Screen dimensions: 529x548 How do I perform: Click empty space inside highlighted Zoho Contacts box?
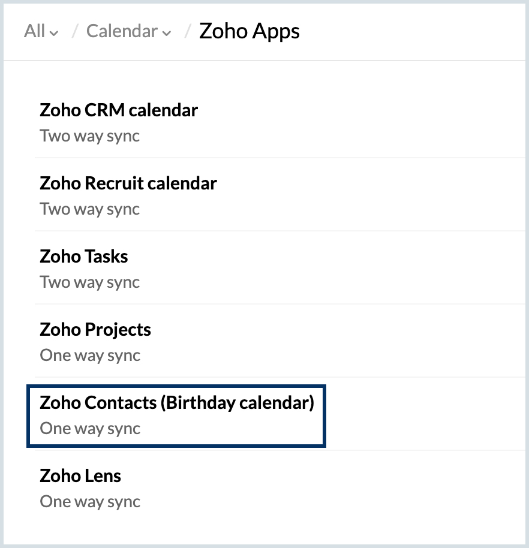click(240, 429)
